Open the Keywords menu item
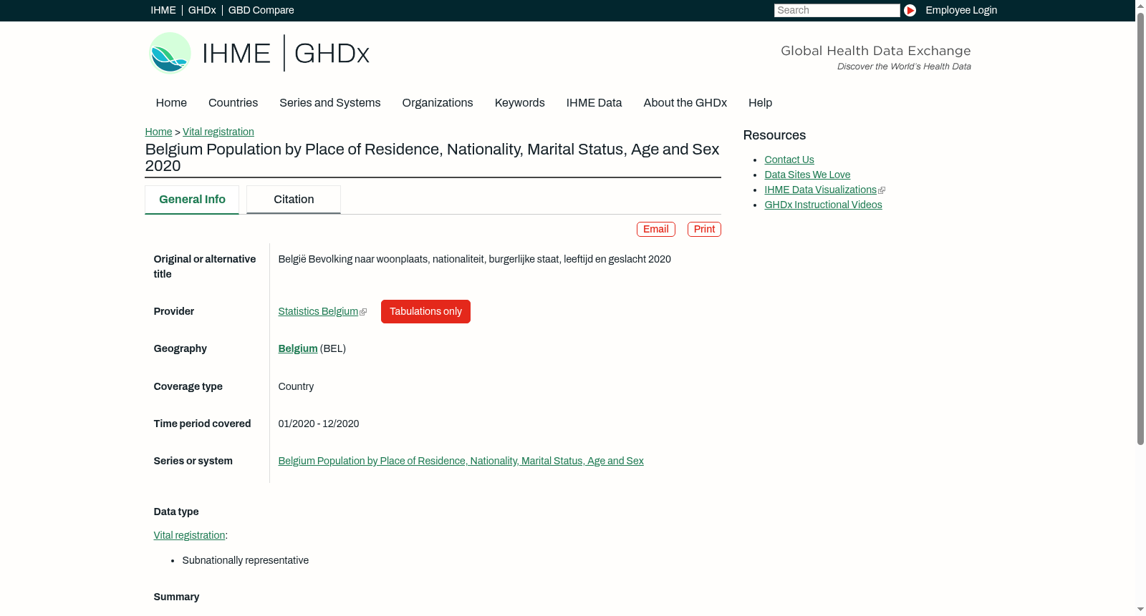1146x616 pixels. tap(520, 103)
